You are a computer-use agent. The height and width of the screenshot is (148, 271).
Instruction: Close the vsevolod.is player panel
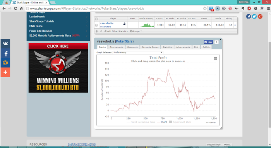220,39
